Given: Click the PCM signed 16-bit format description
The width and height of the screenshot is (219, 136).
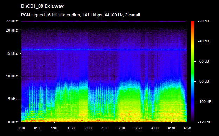Looking at the screenshot, I should 80,15.
